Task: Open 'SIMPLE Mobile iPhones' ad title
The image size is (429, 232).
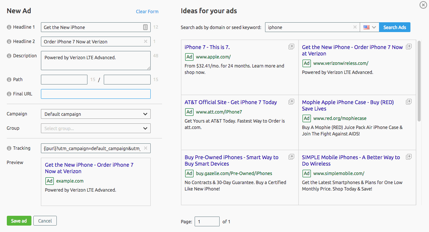Action: coord(351,161)
